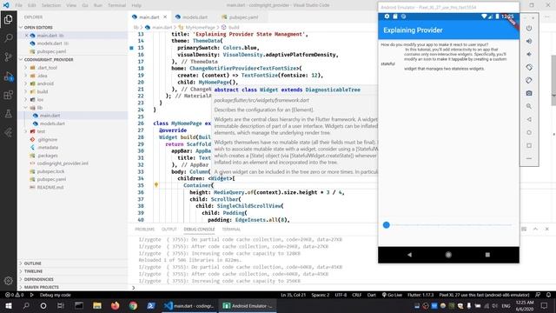This screenshot has width=556, height=313.
Task: Click the emulator Power button
Action: coord(529,28)
